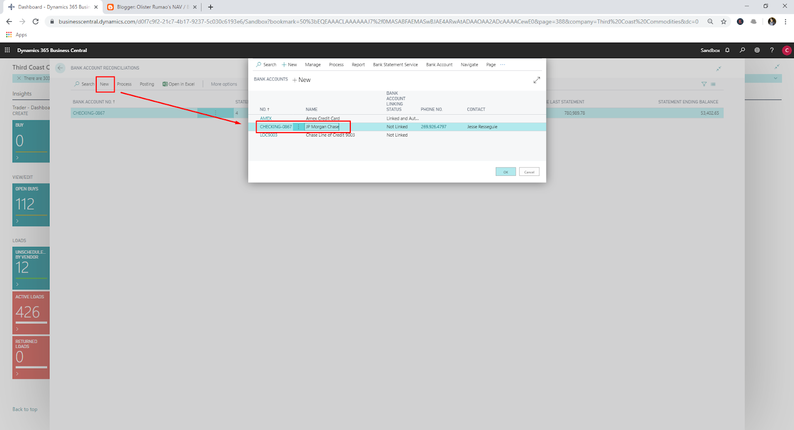The image size is (794, 430).
Task: Sort by Statement Ending Balance column header
Action: [688, 102]
